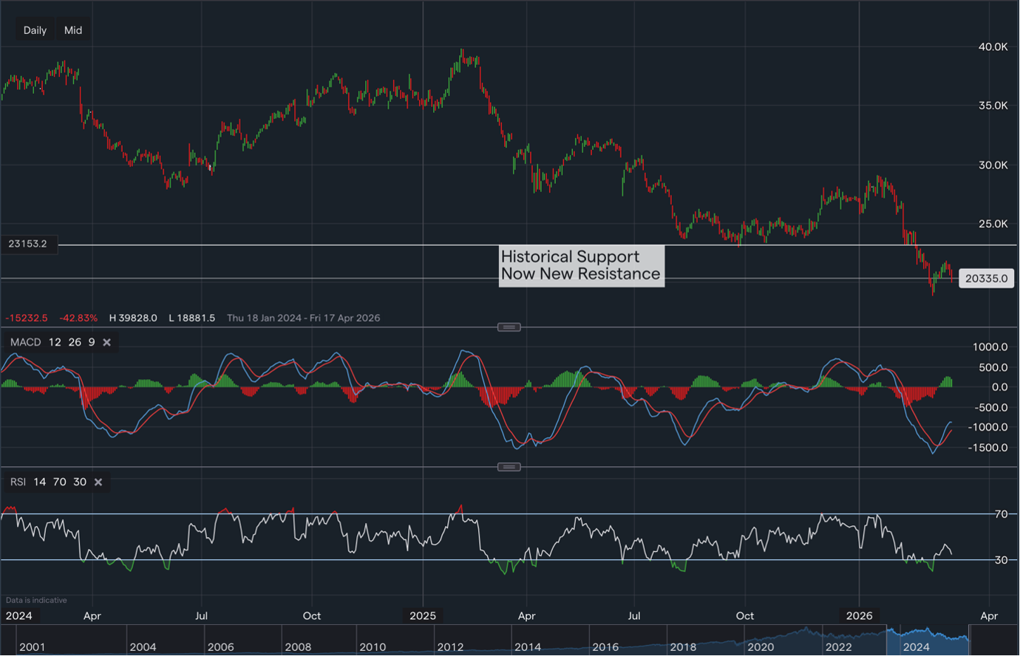The image size is (1023, 659).
Task: Select the highlighted 2026 label on the date axis
Action: 858,615
